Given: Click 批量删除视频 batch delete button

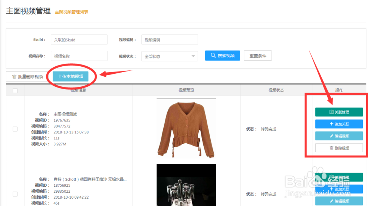Looking at the screenshot, I should 28,77.
